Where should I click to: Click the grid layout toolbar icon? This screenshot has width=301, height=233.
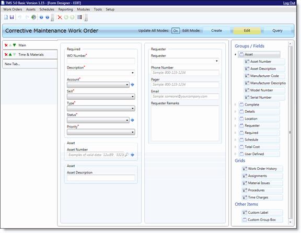(79, 17)
